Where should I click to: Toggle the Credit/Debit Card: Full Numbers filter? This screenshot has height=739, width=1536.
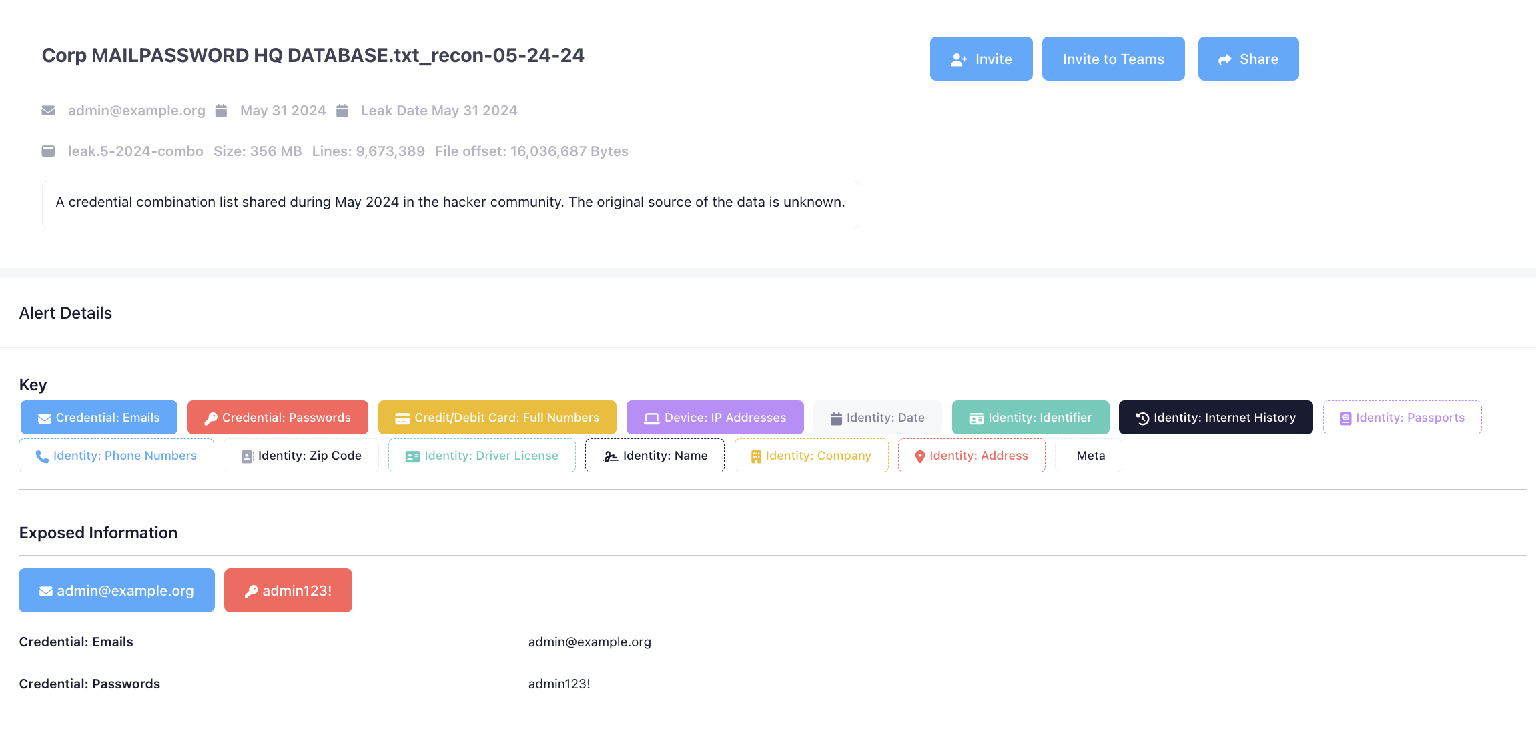tap(497, 418)
